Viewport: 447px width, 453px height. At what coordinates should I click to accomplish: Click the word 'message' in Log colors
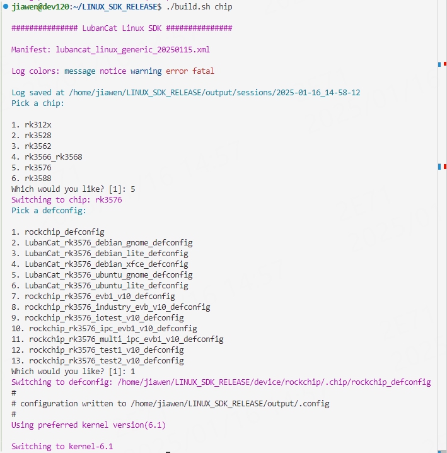(79, 71)
